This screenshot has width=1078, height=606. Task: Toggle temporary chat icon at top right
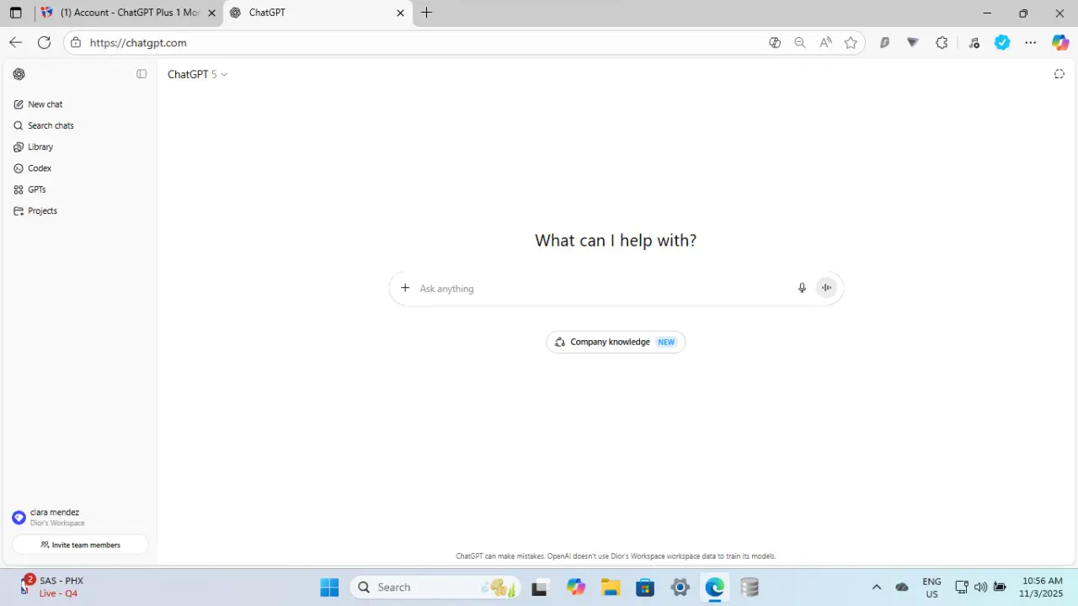1059,74
